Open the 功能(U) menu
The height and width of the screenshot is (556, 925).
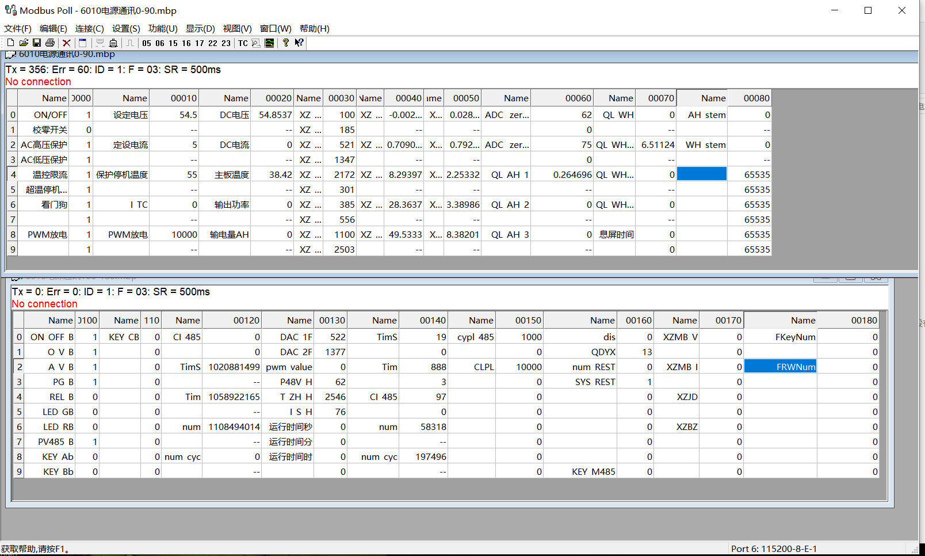(x=163, y=28)
